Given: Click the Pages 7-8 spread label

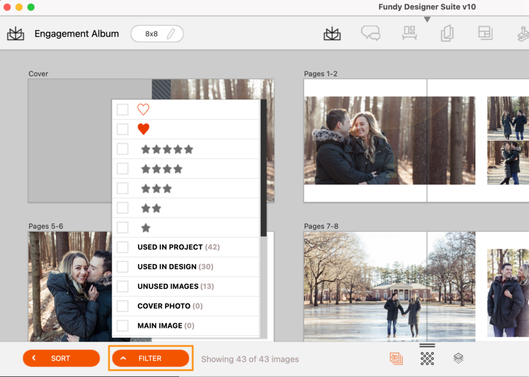Looking at the screenshot, I should click(x=321, y=226).
